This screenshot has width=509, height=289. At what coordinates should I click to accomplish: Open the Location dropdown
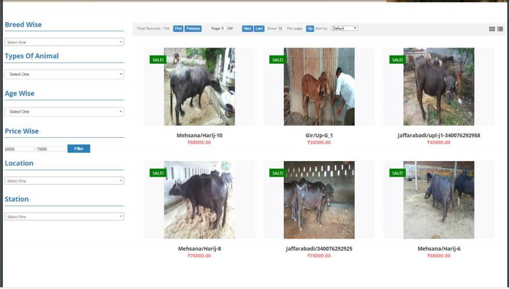click(64, 181)
